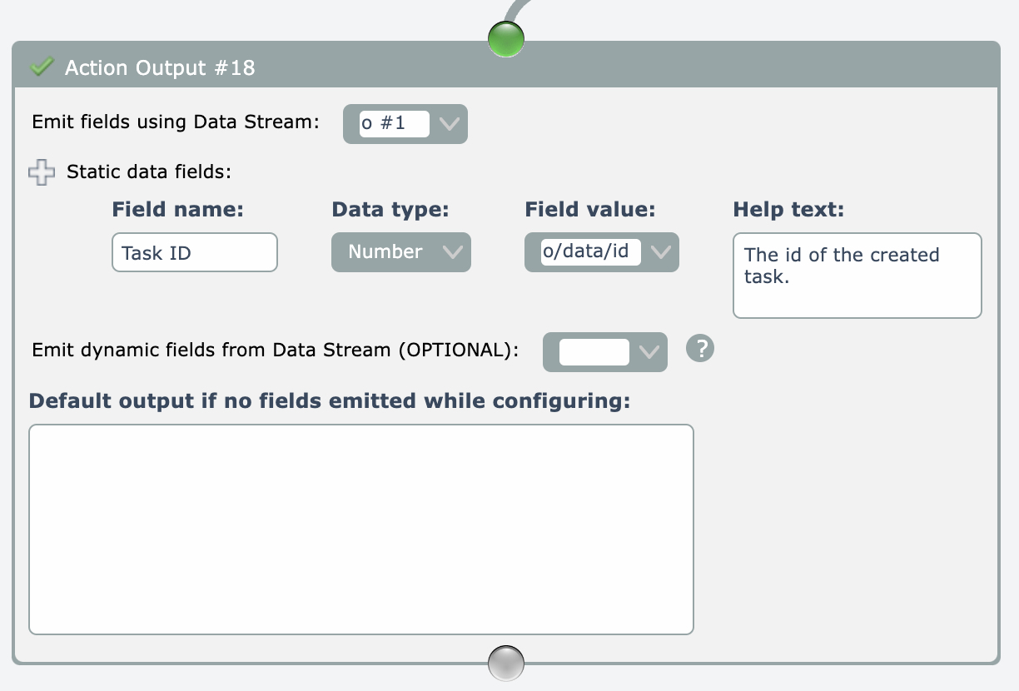Click the 'Help text:' column heading
The image size is (1019, 691).
pyautogui.click(x=788, y=210)
